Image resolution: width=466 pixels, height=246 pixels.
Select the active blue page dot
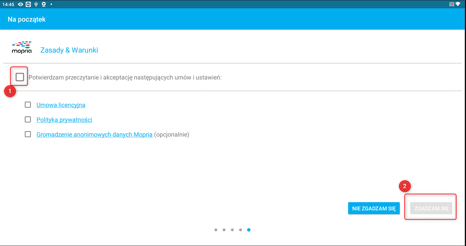point(249,230)
